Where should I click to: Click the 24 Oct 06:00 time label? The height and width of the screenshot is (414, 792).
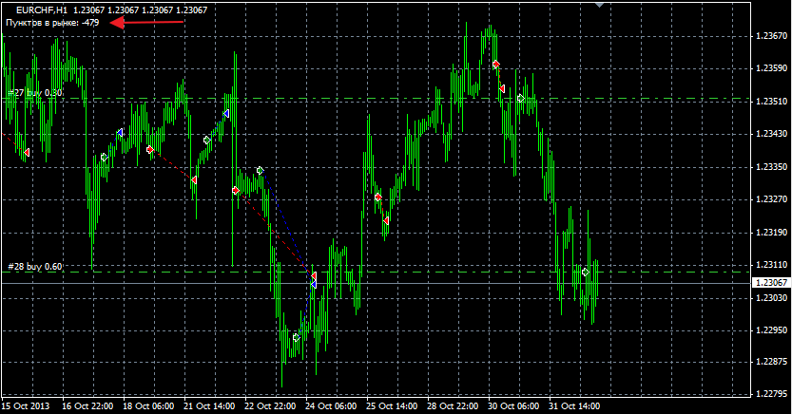(331, 406)
